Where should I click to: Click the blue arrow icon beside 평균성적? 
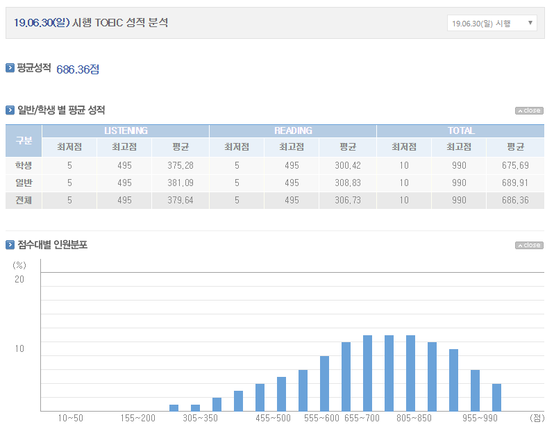(x=10, y=68)
